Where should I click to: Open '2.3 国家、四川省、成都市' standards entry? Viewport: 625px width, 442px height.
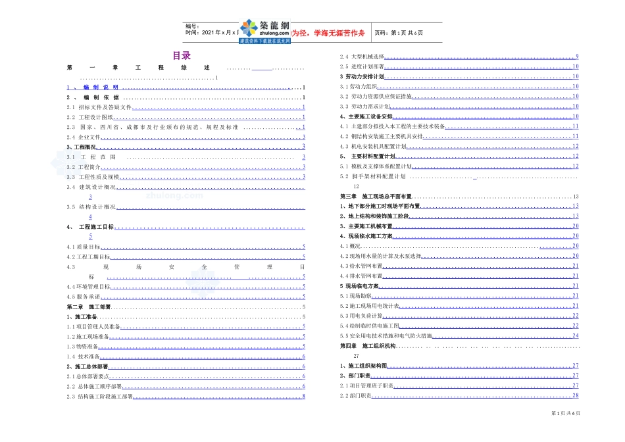pyautogui.click(x=186, y=127)
